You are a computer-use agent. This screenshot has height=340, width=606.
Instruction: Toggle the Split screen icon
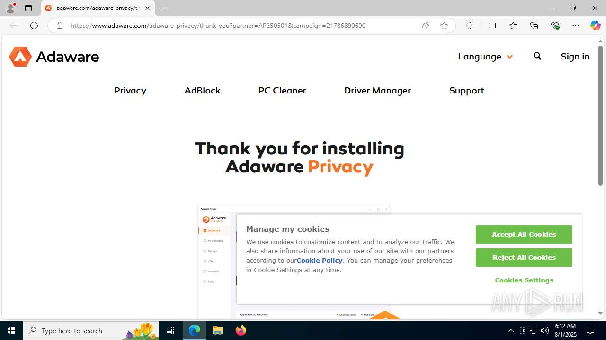point(492,25)
